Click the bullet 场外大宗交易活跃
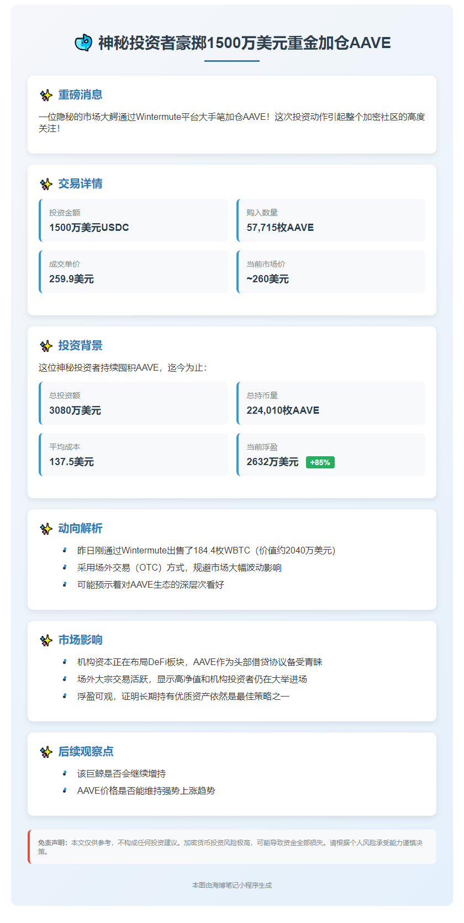Image resolution: width=464 pixels, height=923 pixels. point(192,679)
